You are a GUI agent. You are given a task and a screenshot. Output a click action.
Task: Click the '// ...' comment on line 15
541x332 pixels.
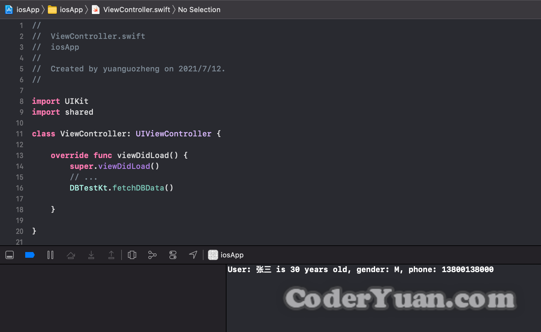click(84, 177)
